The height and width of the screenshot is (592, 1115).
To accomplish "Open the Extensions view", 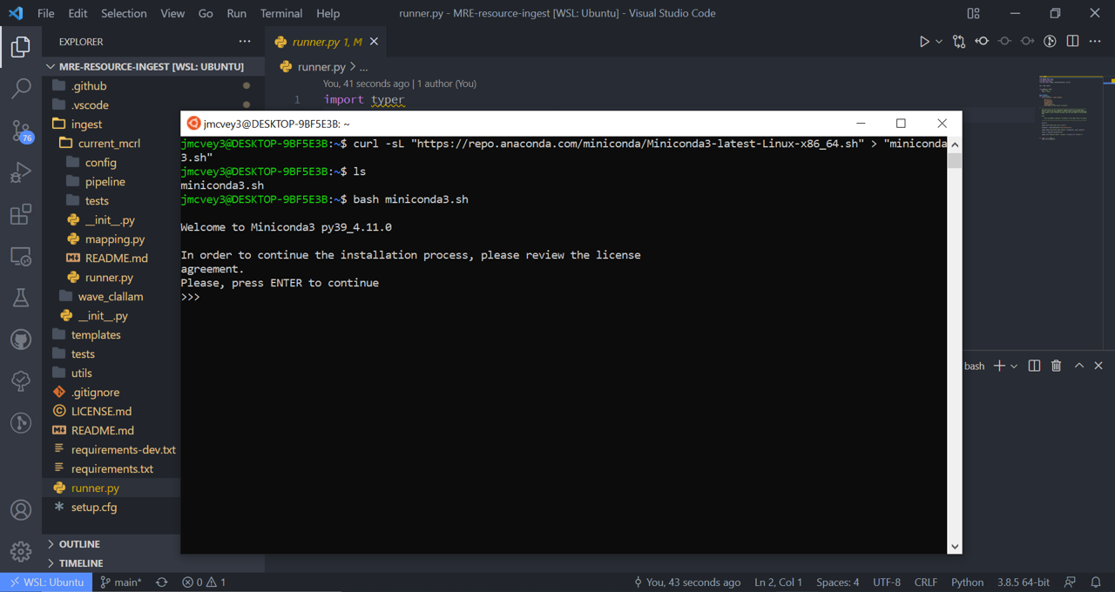I will coord(21,214).
